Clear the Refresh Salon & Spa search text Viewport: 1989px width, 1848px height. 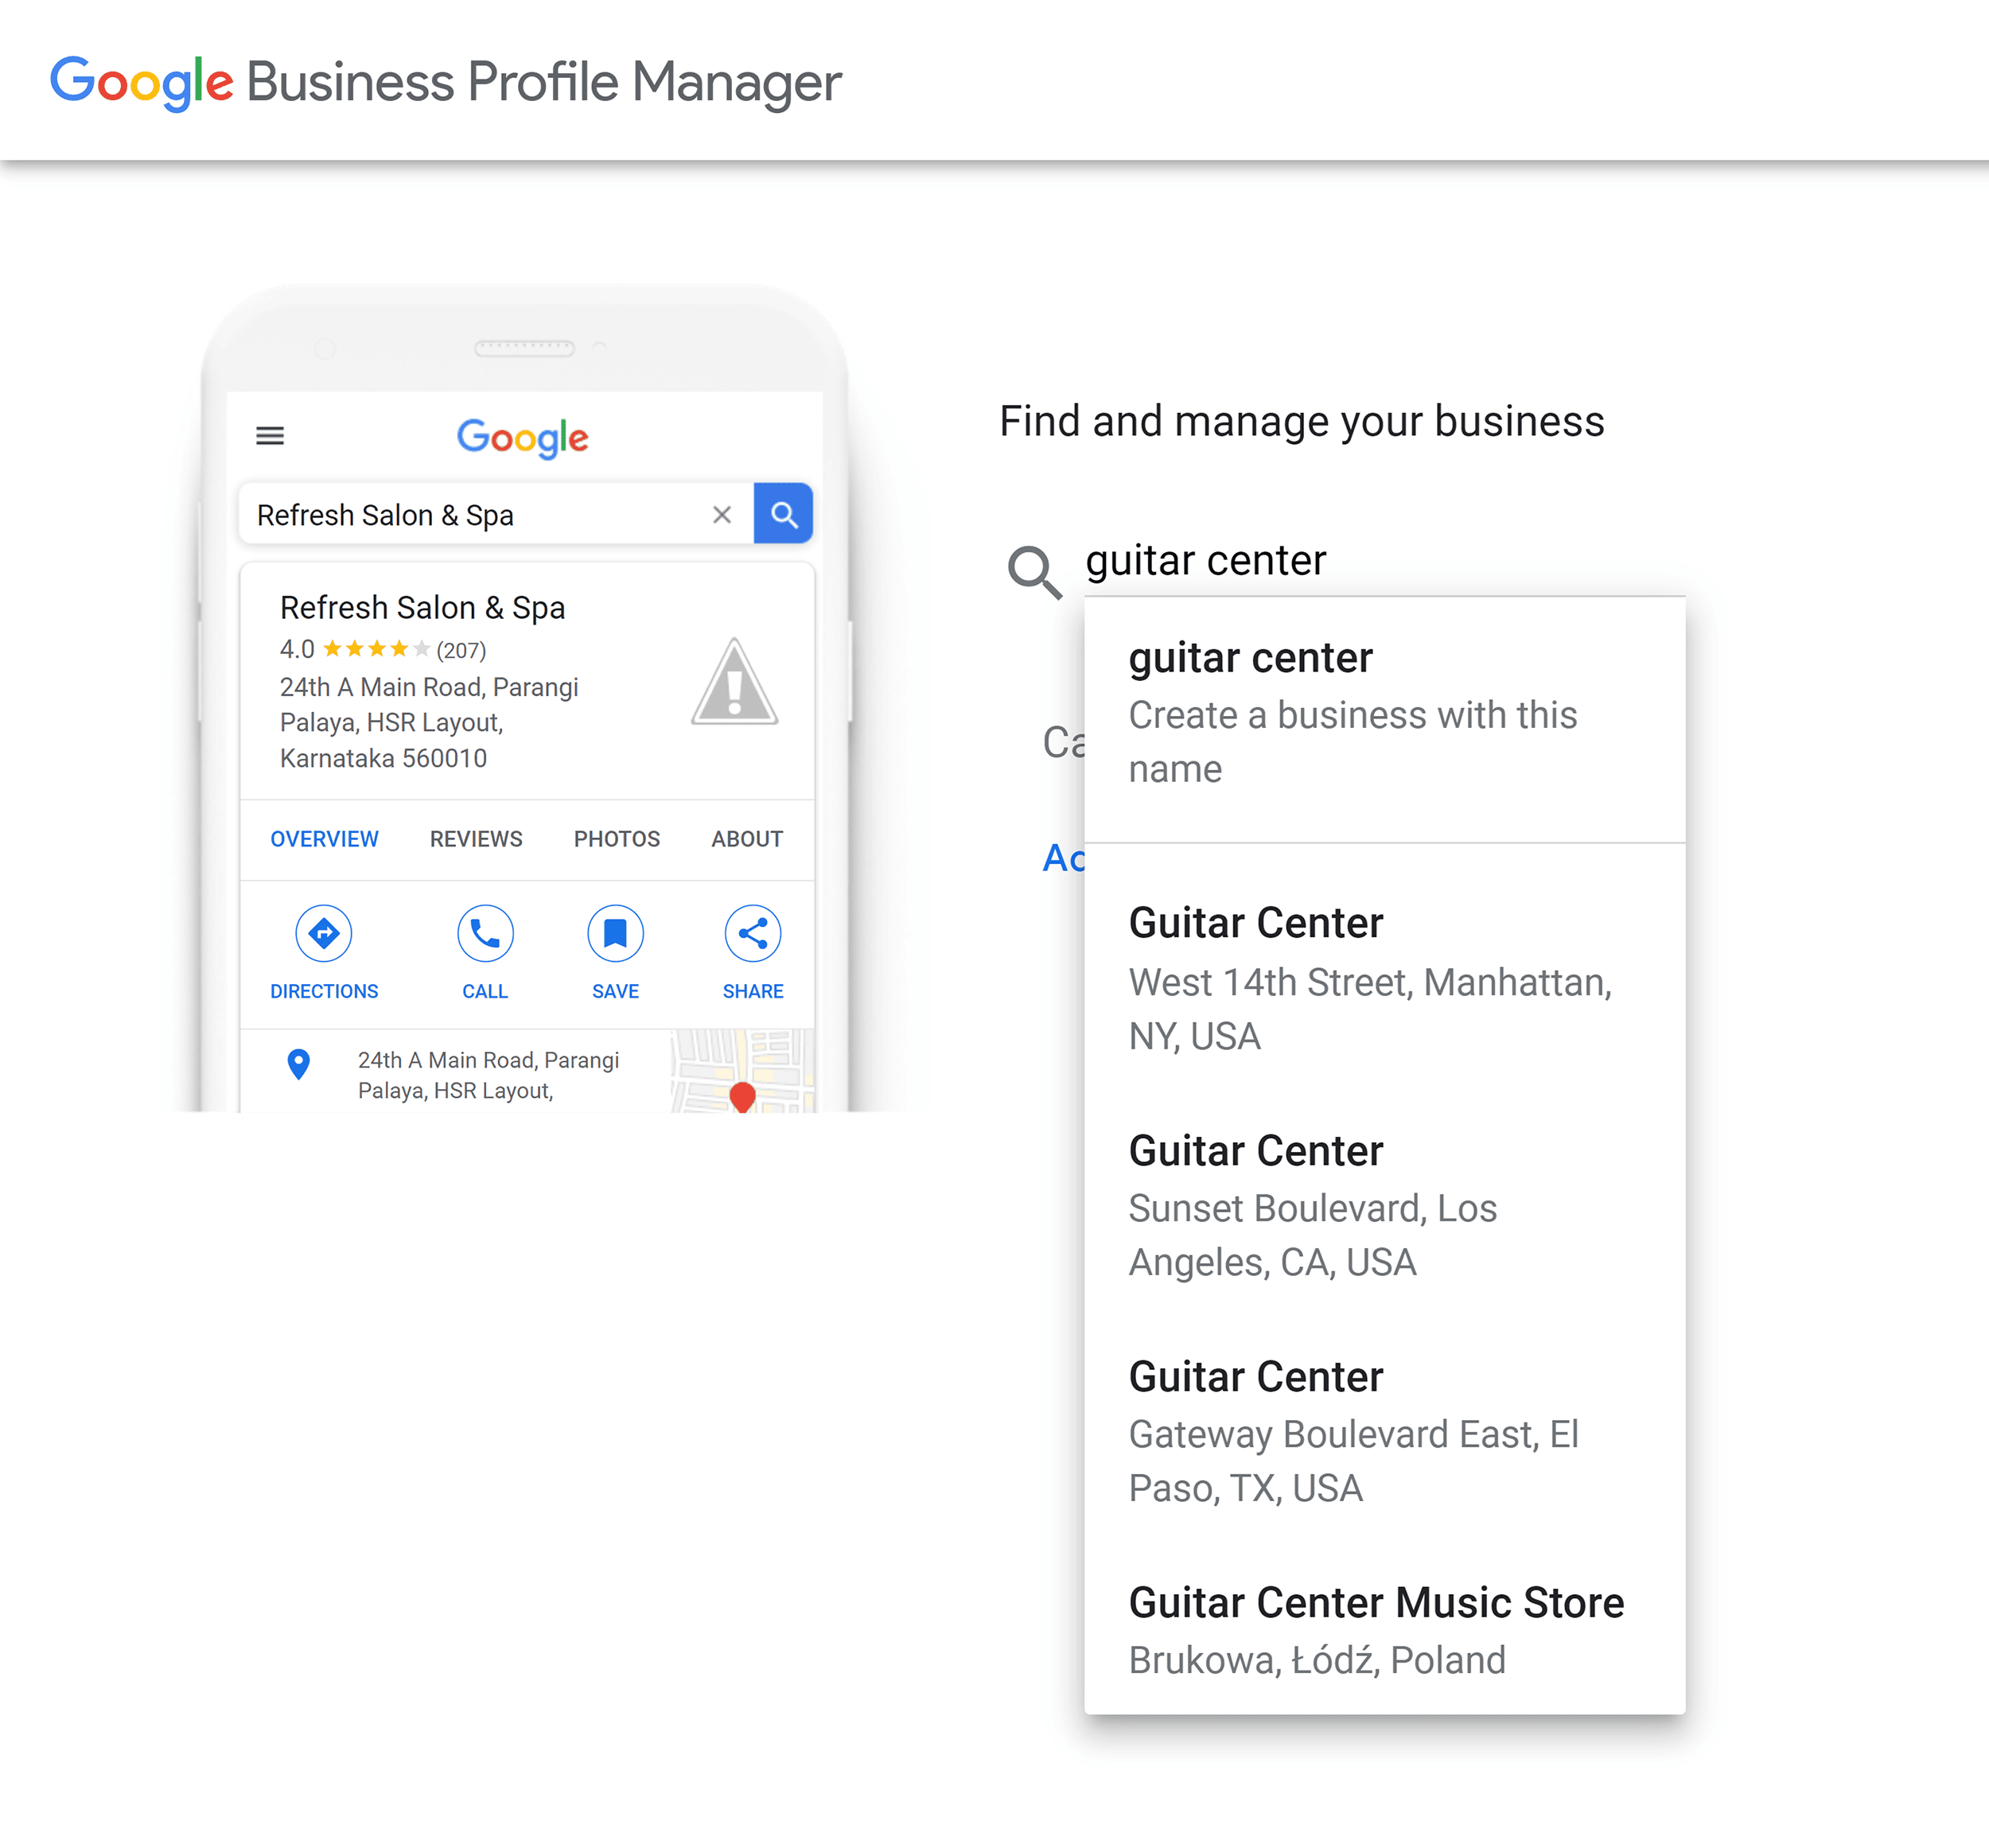pos(722,515)
